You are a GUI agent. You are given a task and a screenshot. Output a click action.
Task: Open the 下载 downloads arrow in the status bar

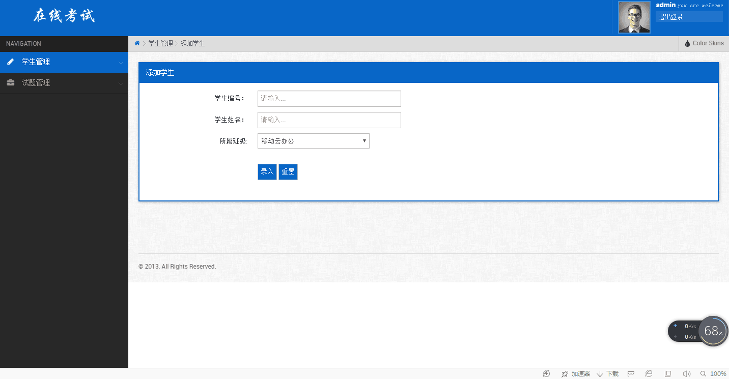(x=608, y=374)
